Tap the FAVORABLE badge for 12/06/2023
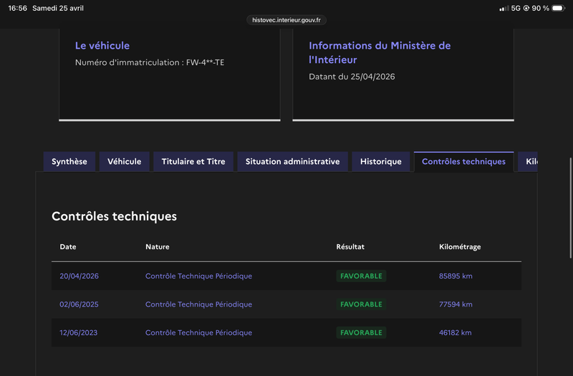The image size is (573, 376). (x=361, y=333)
